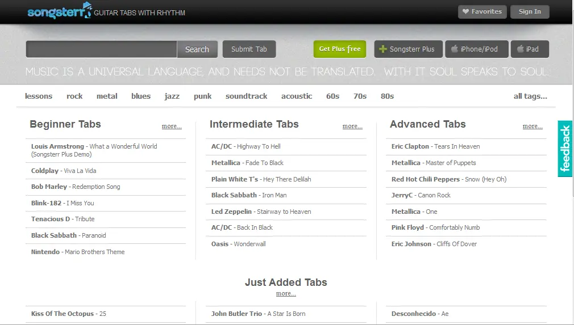Select the 80s tag
The image size is (574, 325).
pos(387,96)
